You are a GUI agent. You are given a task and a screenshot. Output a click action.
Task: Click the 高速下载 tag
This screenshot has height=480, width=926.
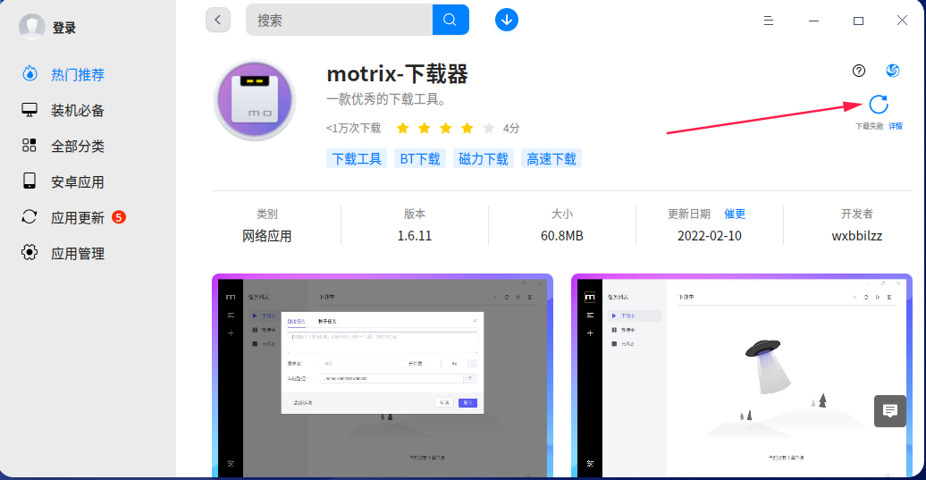click(x=551, y=159)
